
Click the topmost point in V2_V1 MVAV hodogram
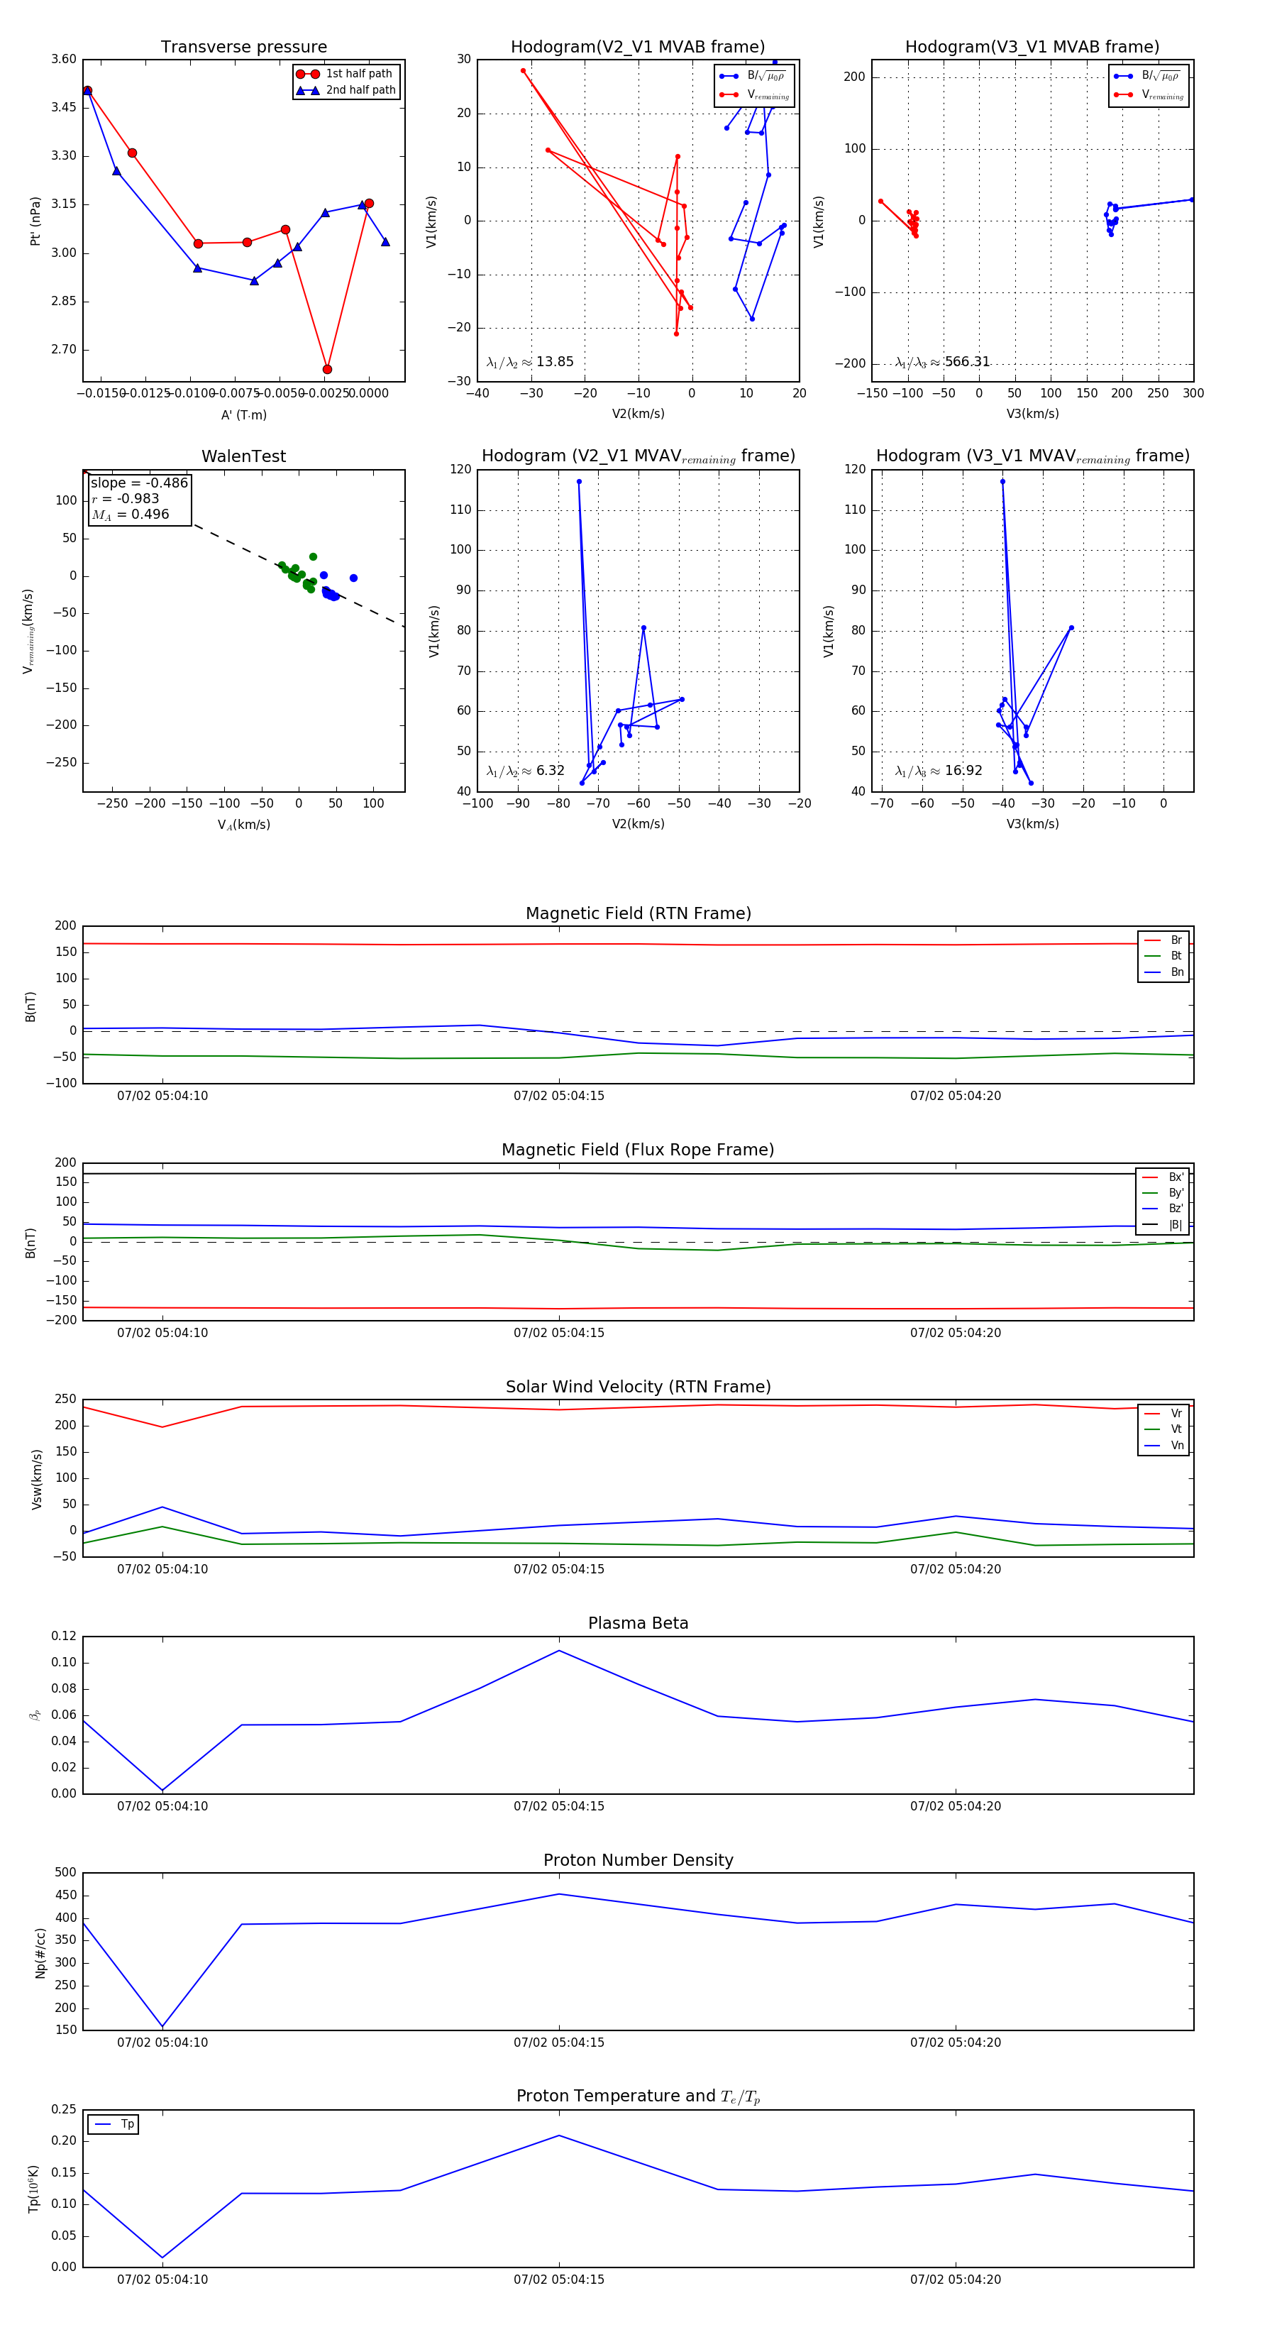click(579, 482)
